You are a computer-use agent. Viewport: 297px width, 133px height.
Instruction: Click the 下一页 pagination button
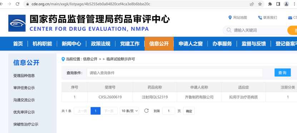pyautogui.click(x=109, y=111)
